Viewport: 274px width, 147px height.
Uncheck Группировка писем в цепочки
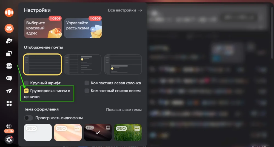click(26, 91)
